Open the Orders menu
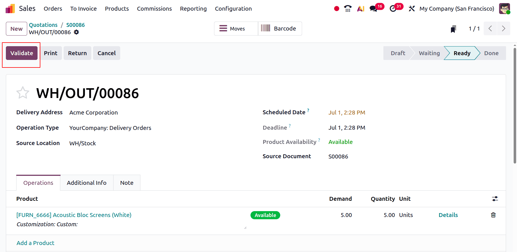 [53, 9]
